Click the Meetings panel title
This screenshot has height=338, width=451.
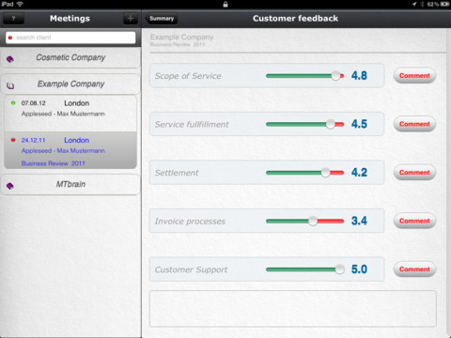tap(70, 19)
